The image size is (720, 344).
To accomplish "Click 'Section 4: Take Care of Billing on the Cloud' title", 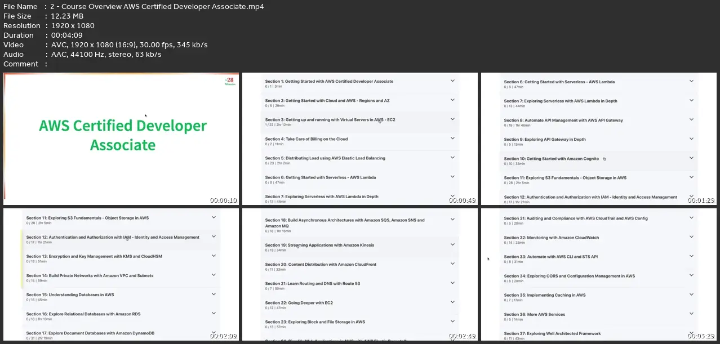I will pyautogui.click(x=306, y=139).
